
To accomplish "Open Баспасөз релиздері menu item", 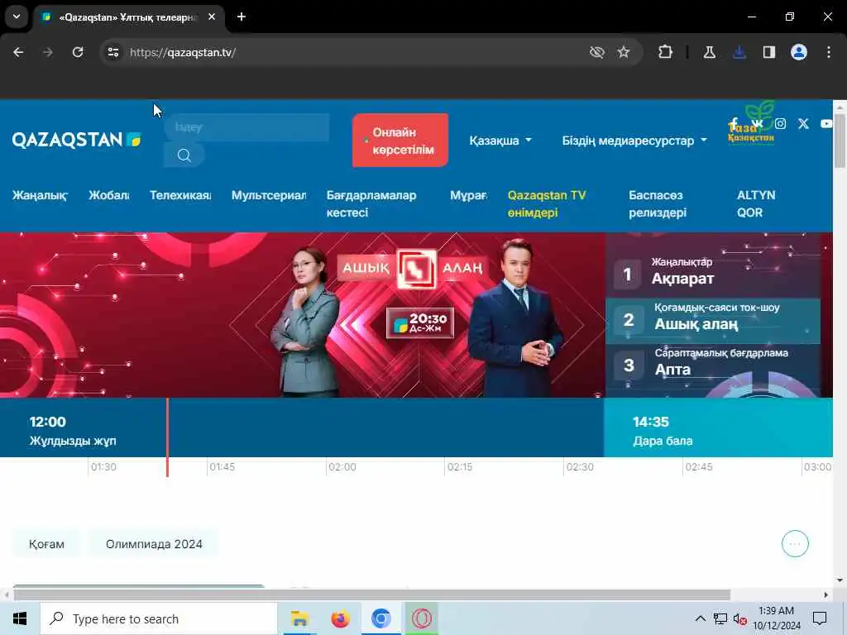I will point(658,203).
